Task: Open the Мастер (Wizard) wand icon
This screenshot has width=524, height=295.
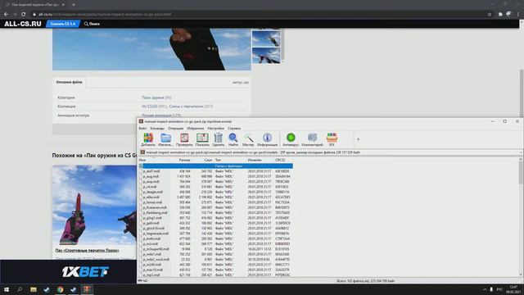Action: 248,138
